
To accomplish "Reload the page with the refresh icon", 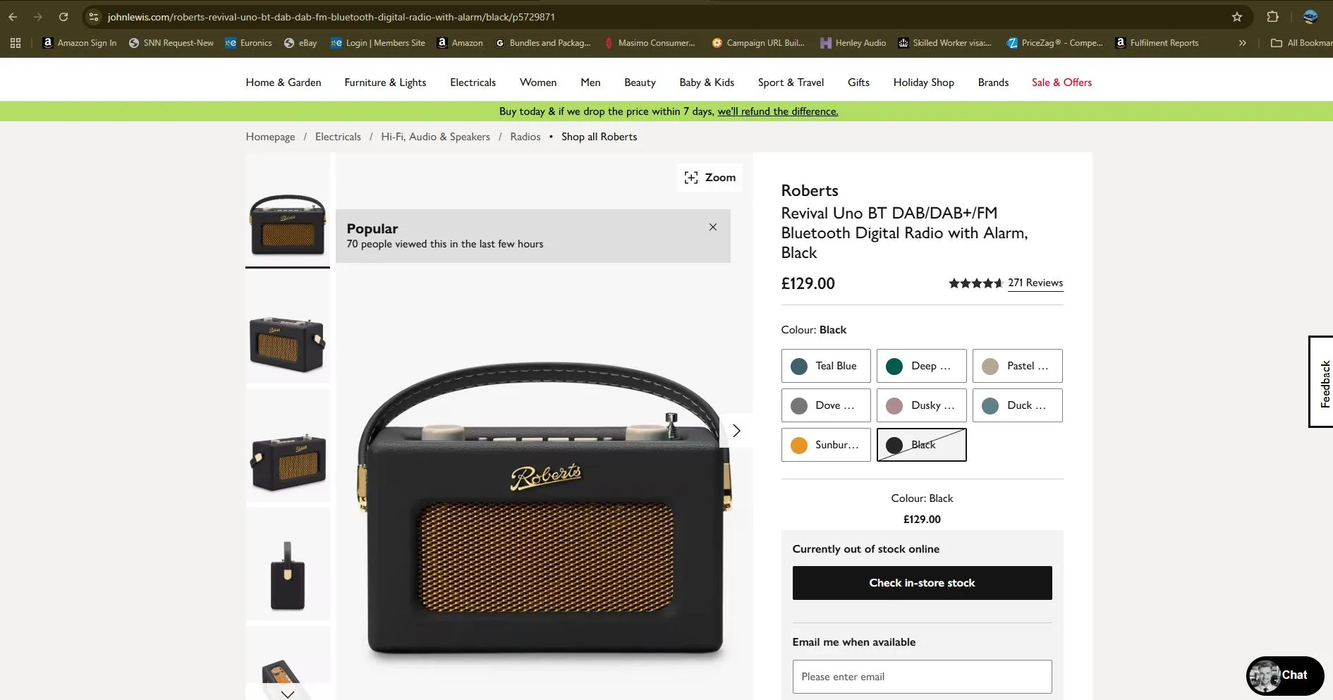I will tap(63, 17).
